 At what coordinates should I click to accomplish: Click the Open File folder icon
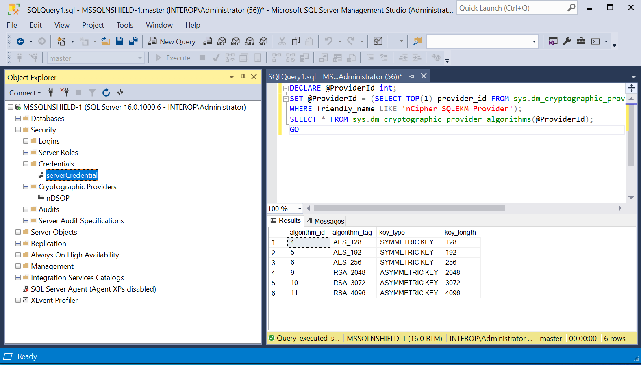click(106, 41)
